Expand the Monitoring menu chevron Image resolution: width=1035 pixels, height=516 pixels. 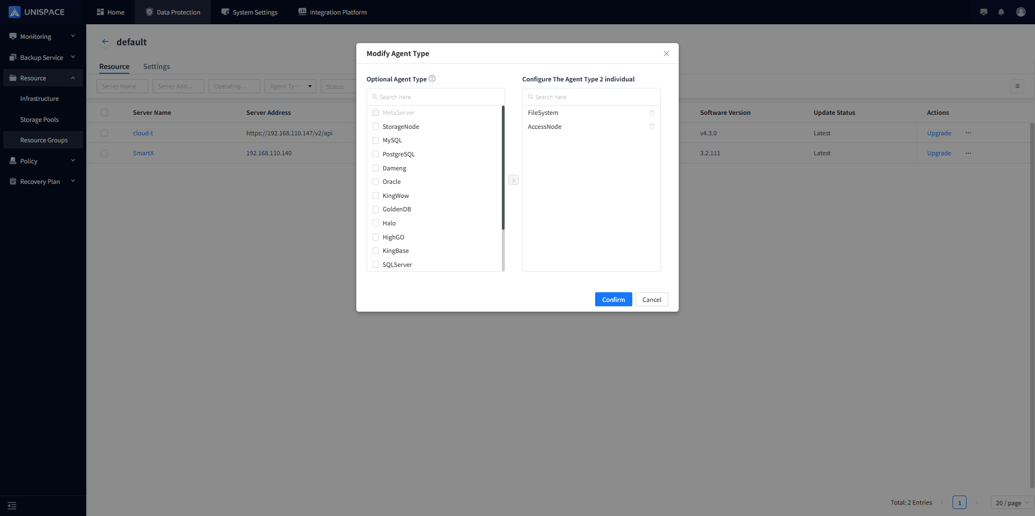coord(73,36)
